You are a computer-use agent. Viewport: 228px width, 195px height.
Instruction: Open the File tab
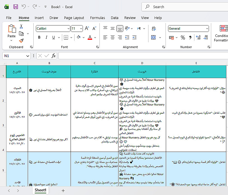[9, 18]
